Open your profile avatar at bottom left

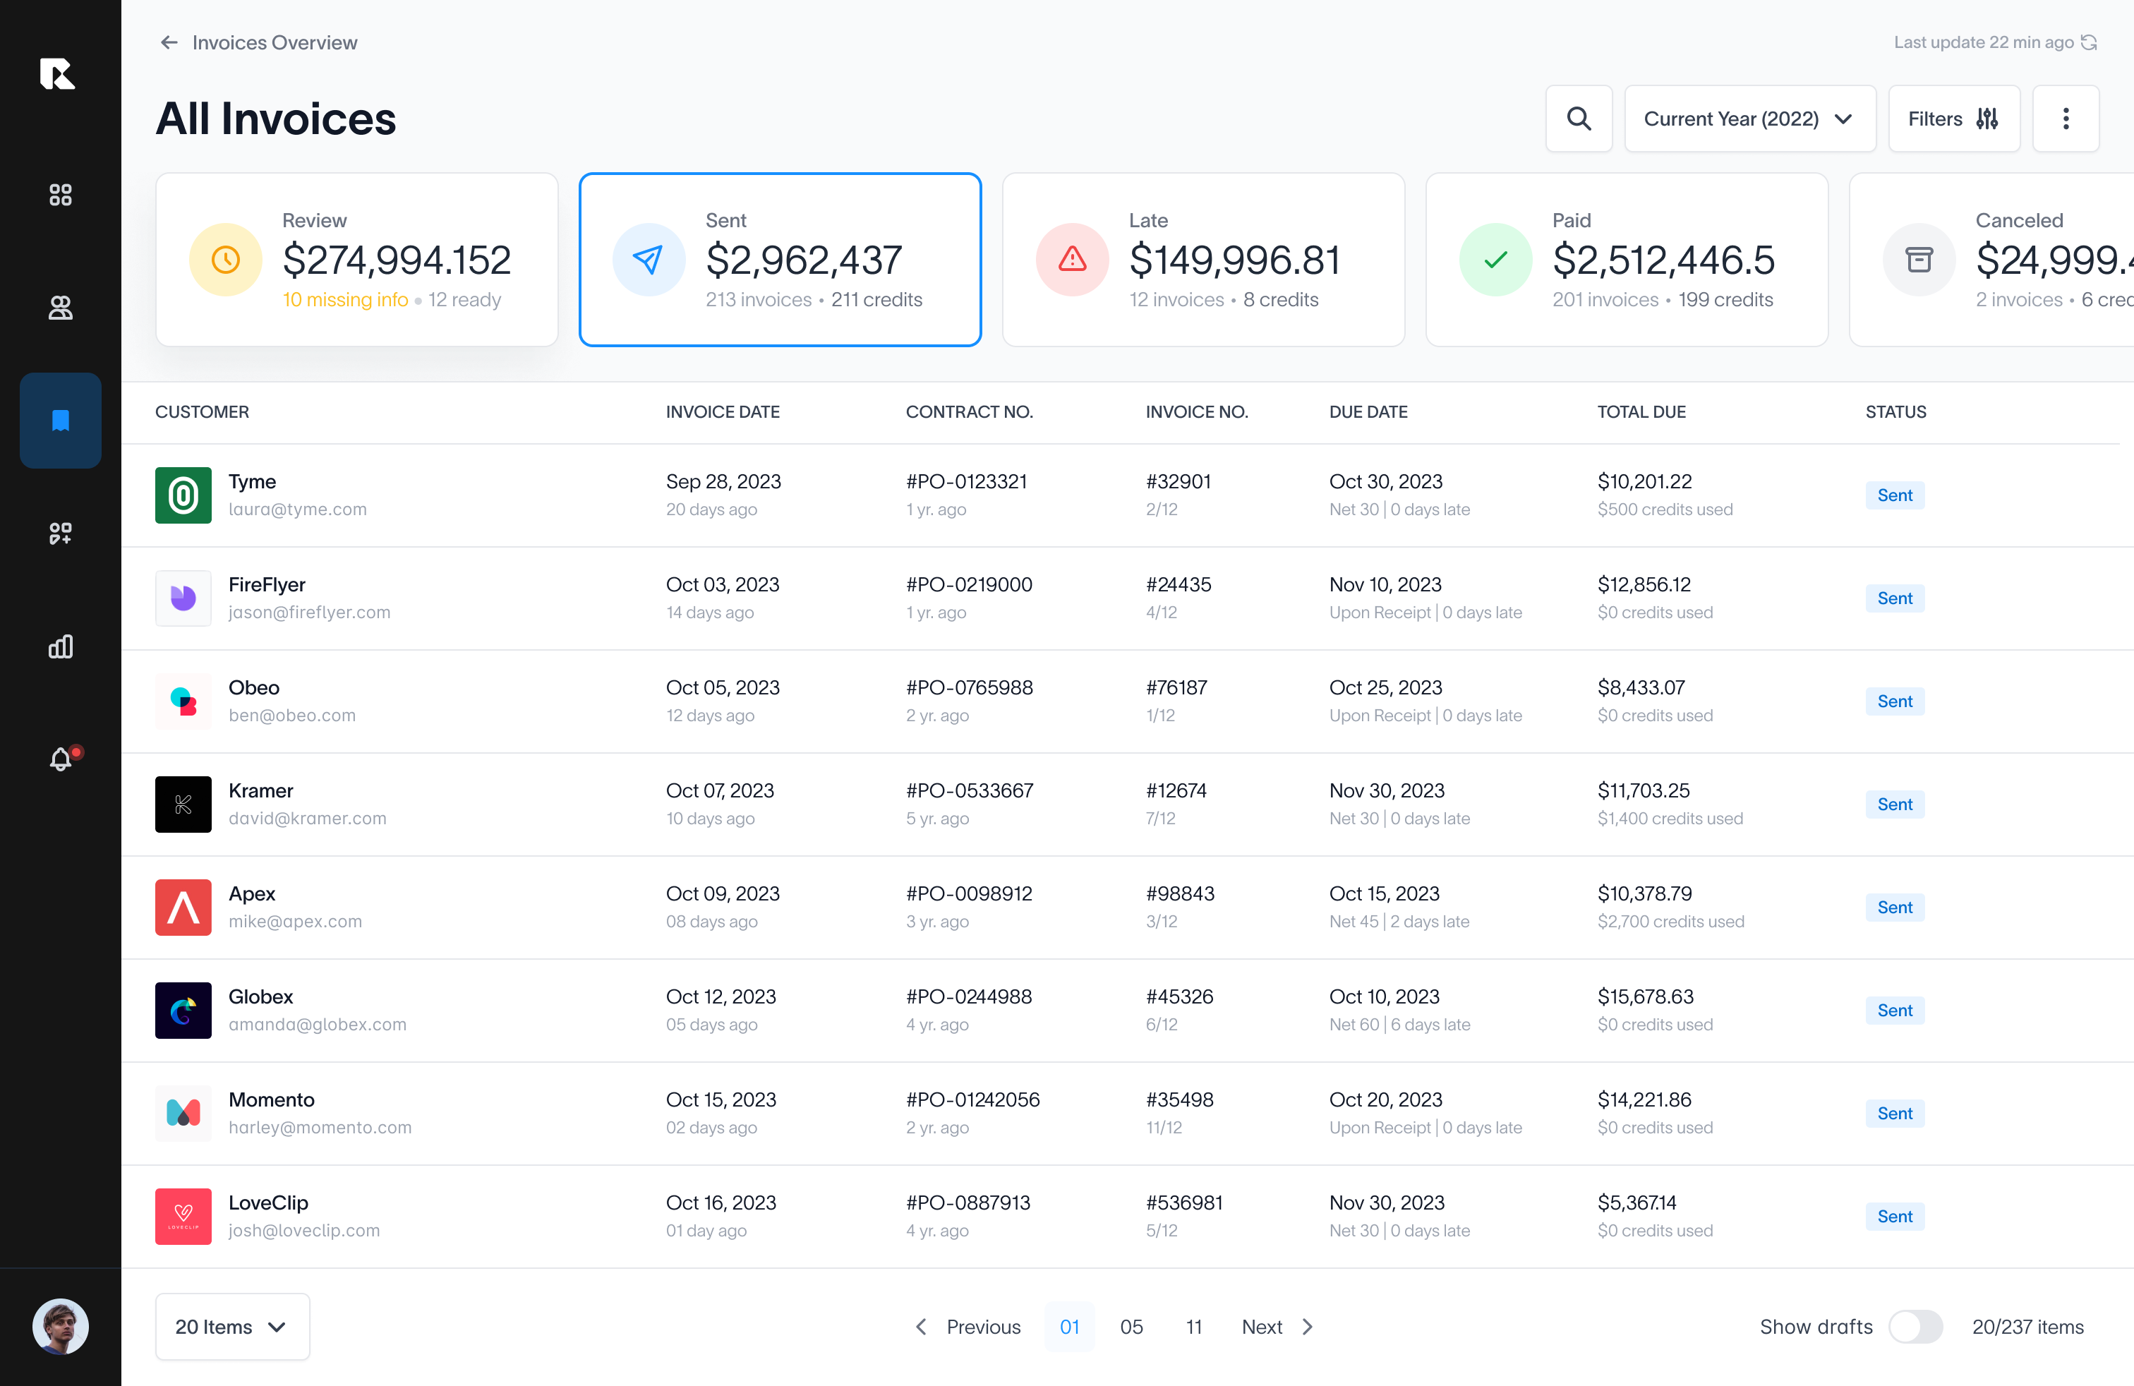pos(60,1327)
